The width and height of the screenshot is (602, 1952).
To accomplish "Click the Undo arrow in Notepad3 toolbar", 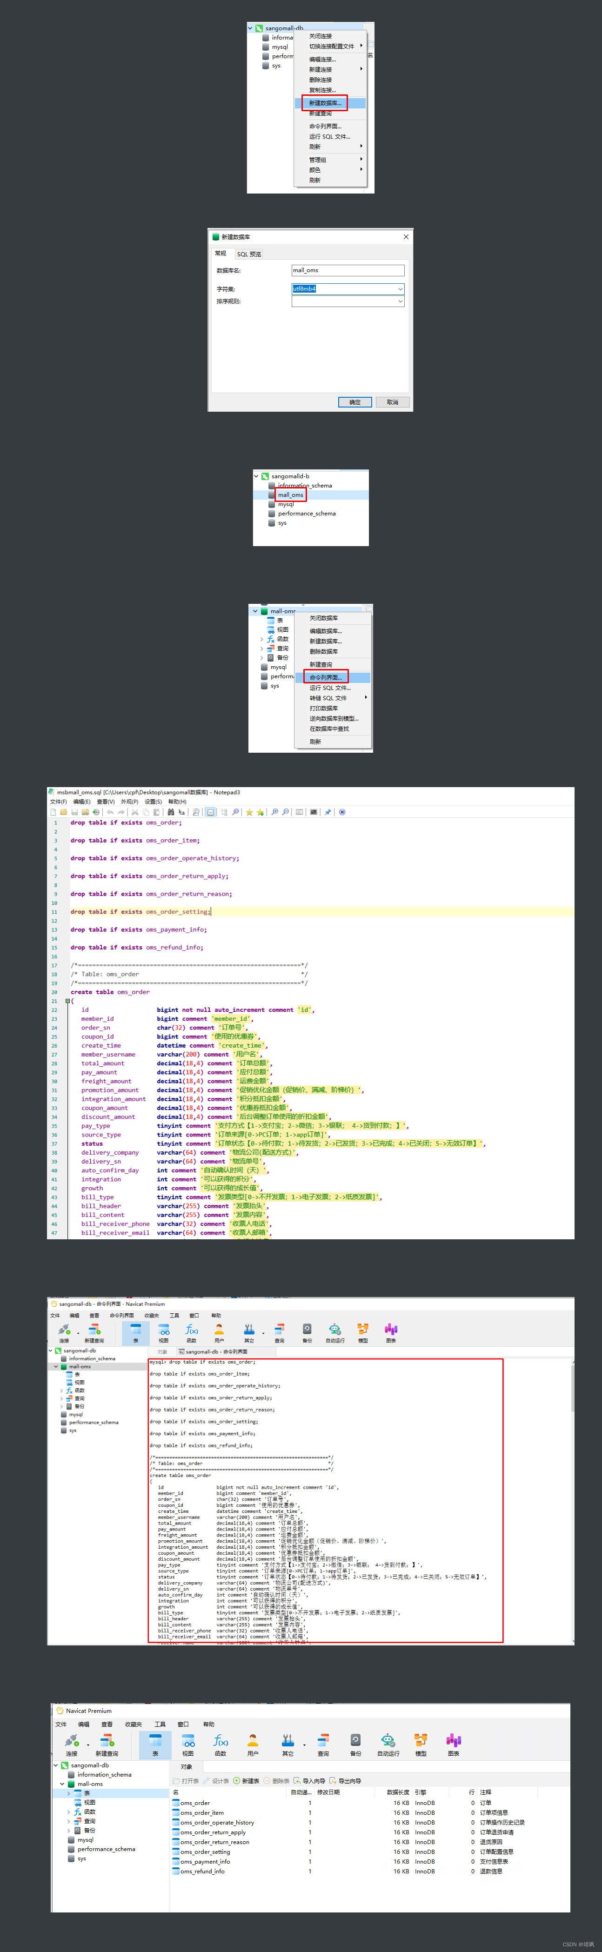I will 110,812.
